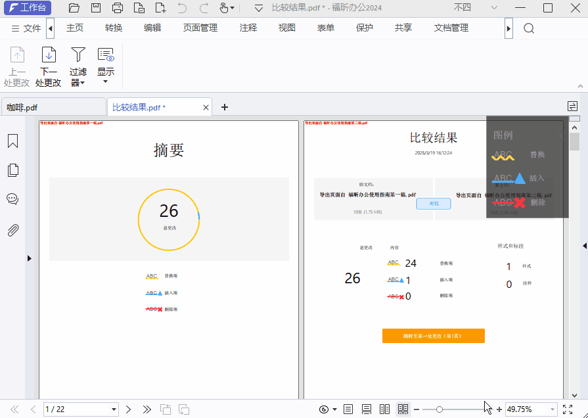Open the comments panel in sidebar
The height and width of the screenshot is (418, 588).
[12, 199]
